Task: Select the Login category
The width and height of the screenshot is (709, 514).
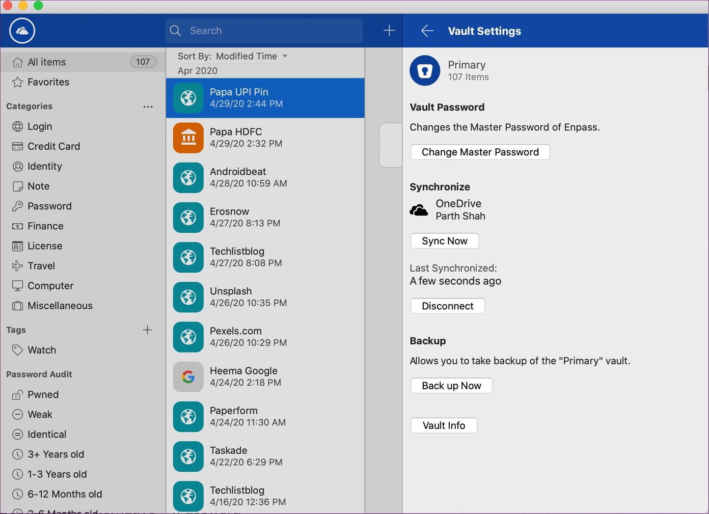Action: [83, 126]
